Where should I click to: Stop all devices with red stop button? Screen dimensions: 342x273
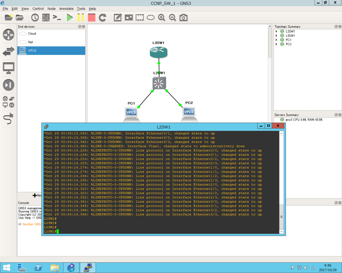(92, 17)
